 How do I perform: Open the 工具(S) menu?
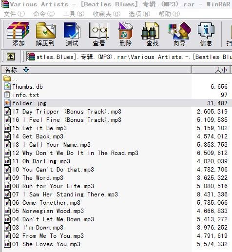click(74, 14)
